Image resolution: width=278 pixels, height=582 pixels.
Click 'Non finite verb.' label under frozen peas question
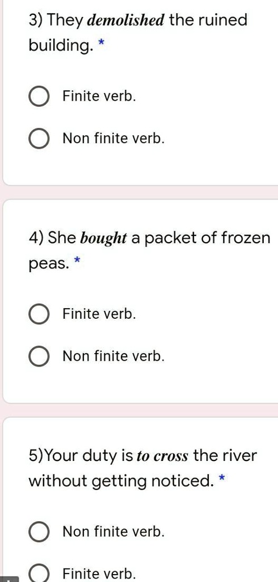113,356
